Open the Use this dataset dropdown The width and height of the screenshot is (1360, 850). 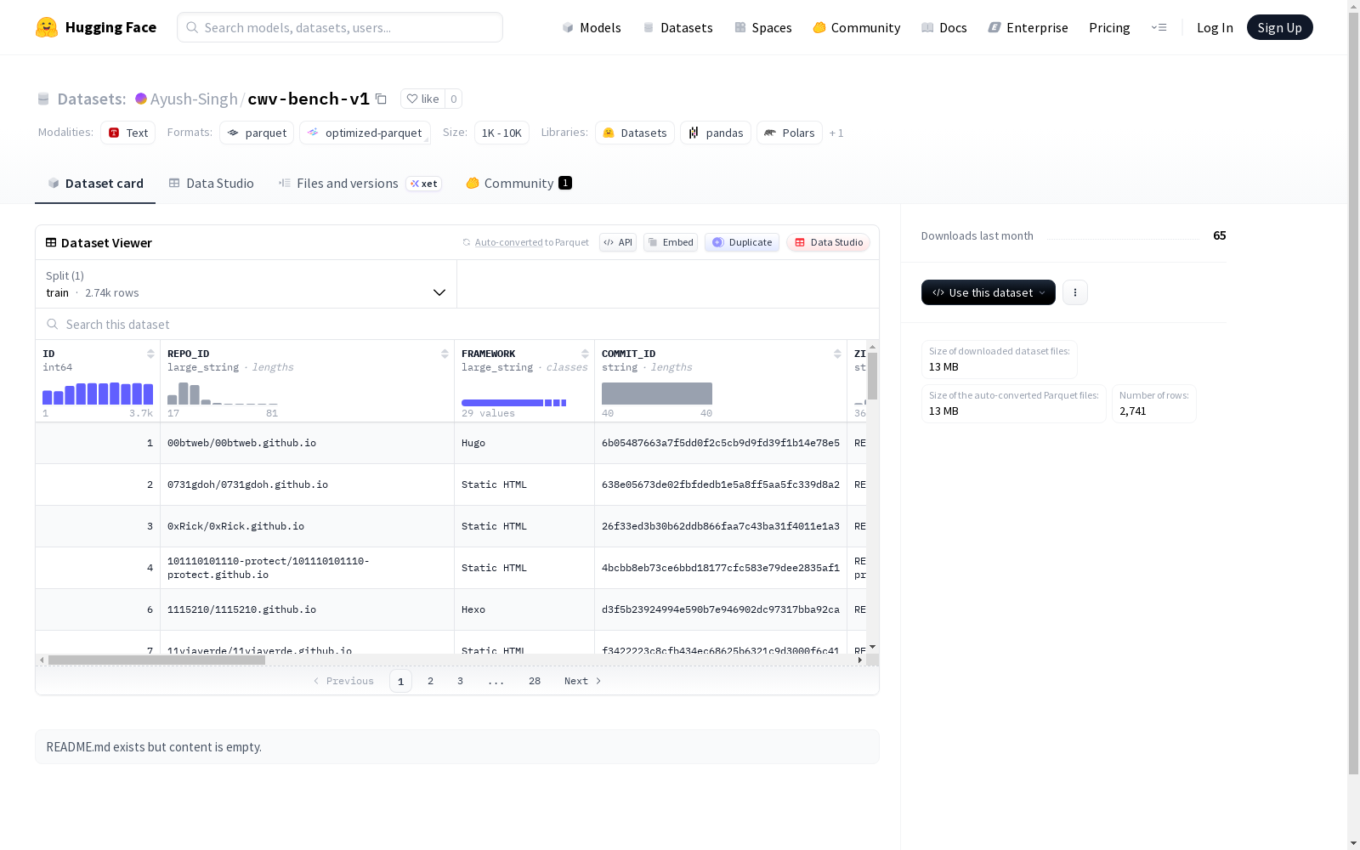pyautogui.click(x=989, y=292)
